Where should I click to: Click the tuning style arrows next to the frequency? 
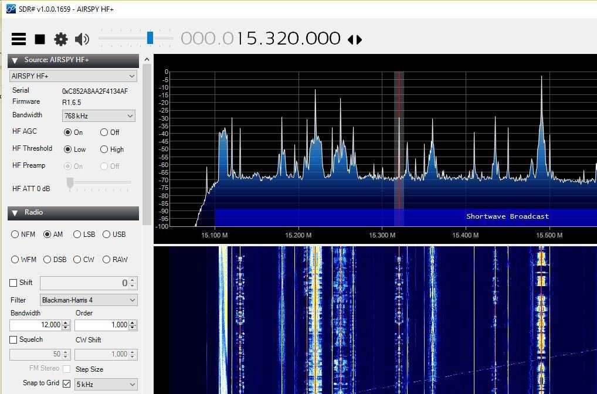355,39
